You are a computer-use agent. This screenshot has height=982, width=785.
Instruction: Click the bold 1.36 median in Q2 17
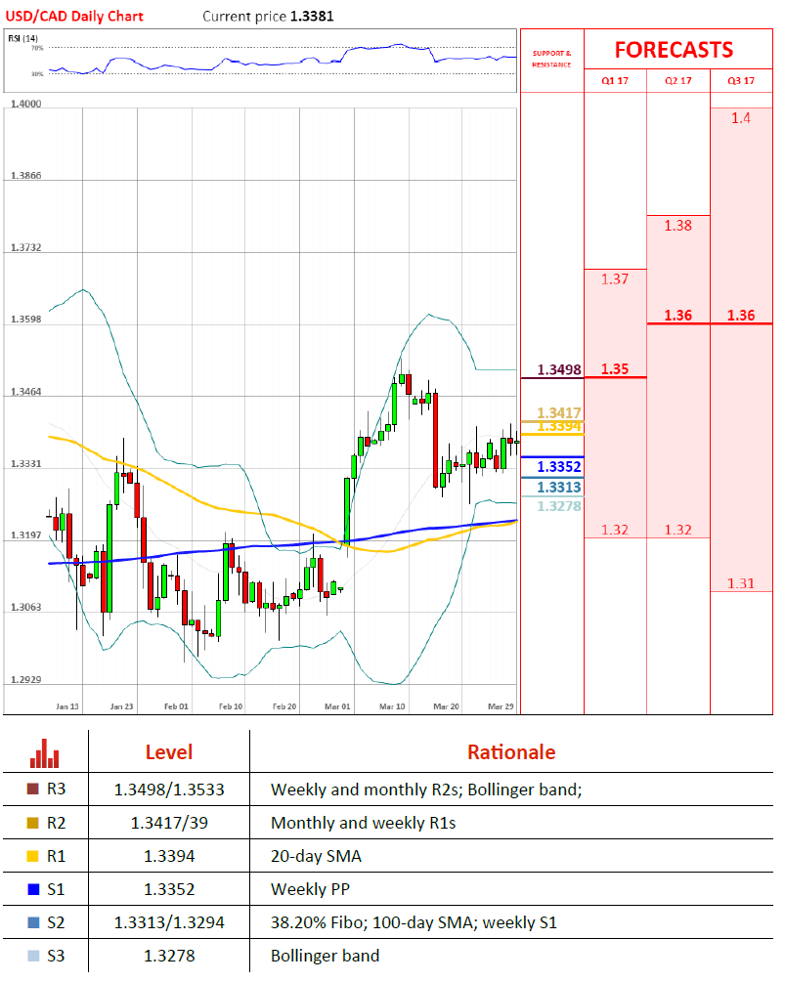pyautogui.click(x=677, y=315)
